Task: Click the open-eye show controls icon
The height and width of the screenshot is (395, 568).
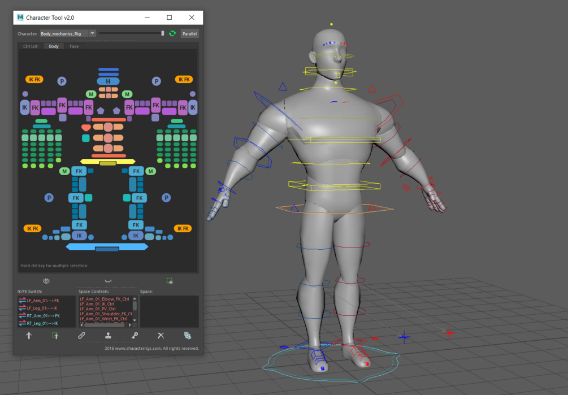Action: 46,281
